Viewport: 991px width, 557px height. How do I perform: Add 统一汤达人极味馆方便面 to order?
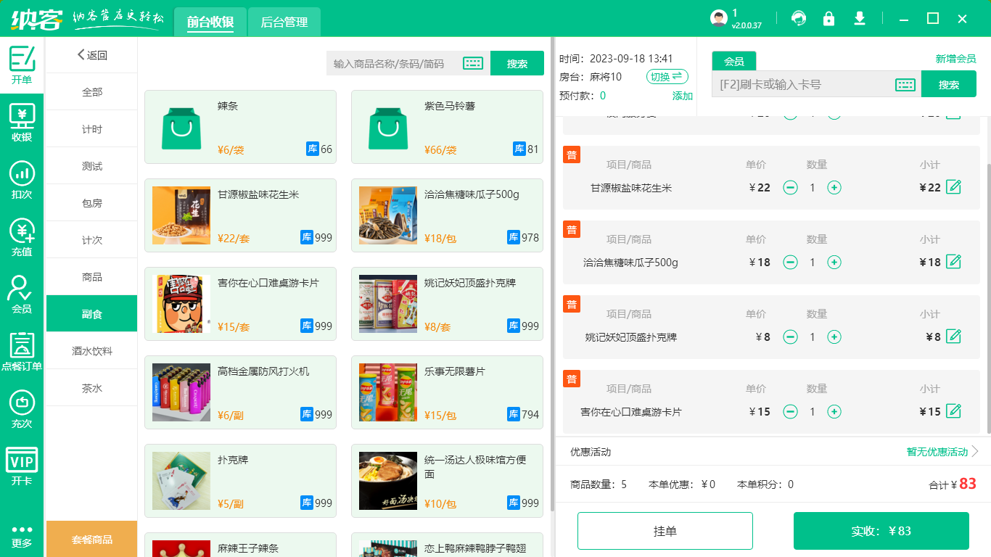(447, 481)
